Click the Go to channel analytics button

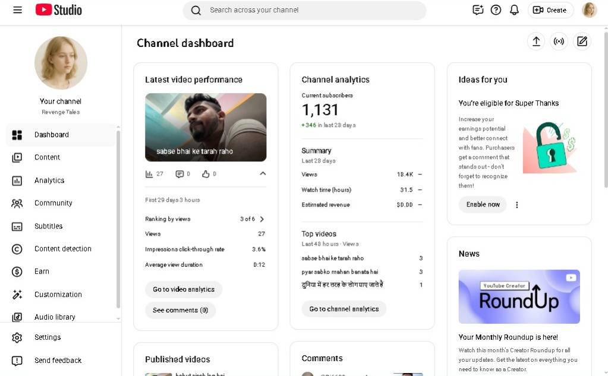point(344,309)
